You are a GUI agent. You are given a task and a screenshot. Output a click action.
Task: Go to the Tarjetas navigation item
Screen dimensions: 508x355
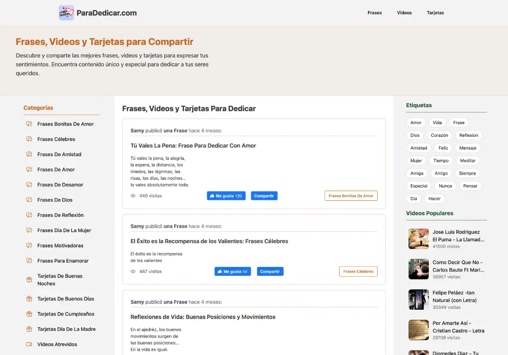coord(435,13)
